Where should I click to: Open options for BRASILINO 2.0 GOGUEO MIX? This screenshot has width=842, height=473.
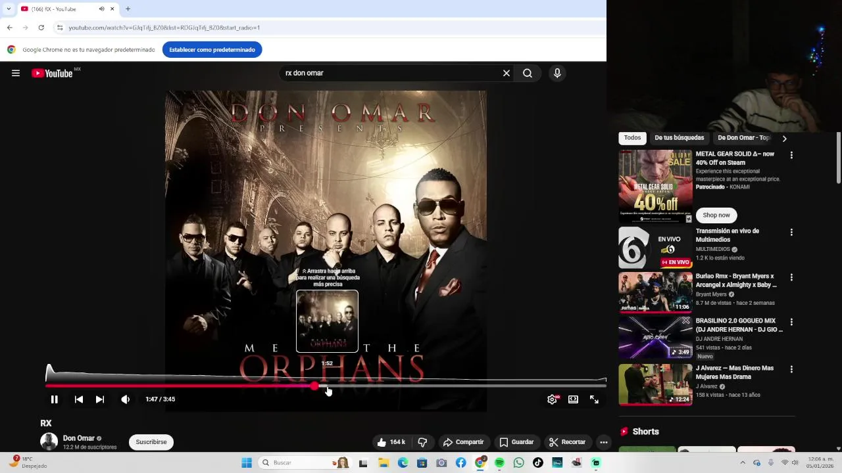(791, 322)
